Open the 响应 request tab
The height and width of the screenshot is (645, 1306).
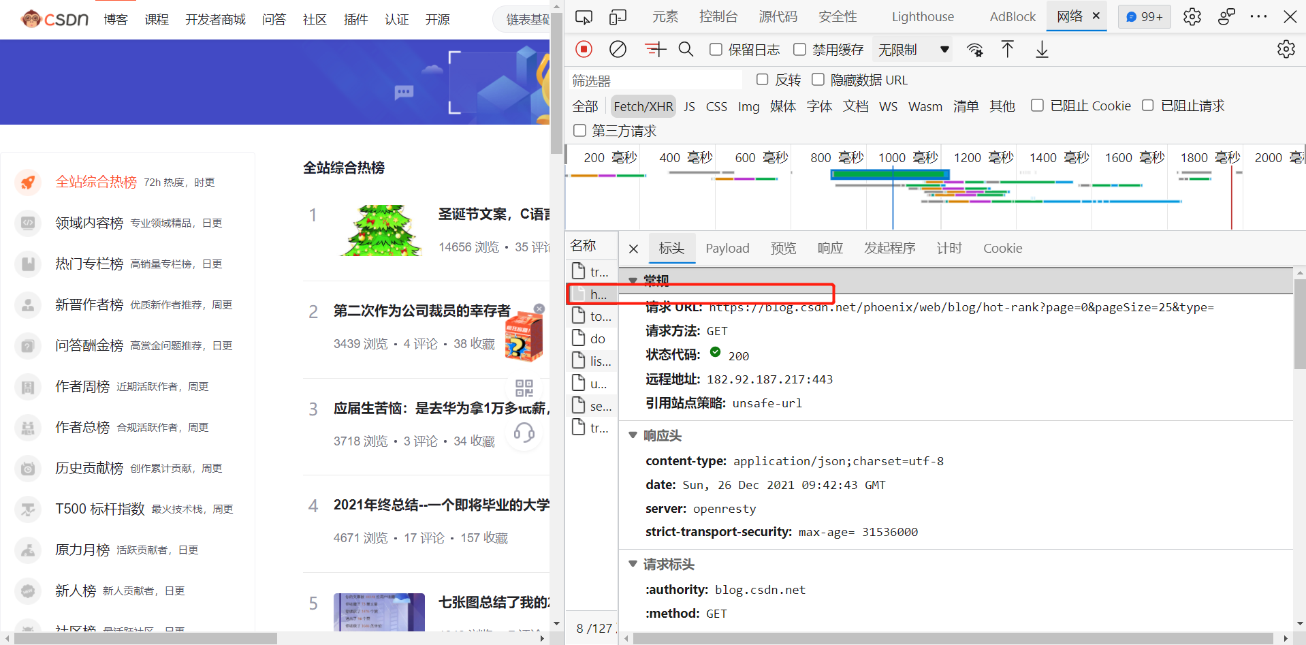(x=830, y=249)
